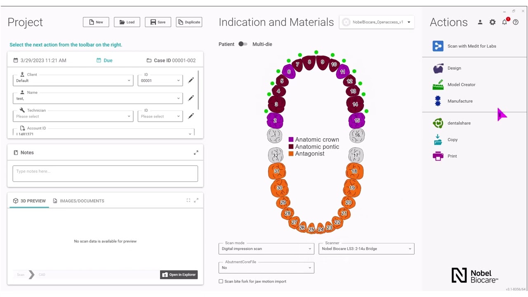528x297 pixels.
Task: Toggle Patient / Multi-die switch
Action: (x=243, y=44)
